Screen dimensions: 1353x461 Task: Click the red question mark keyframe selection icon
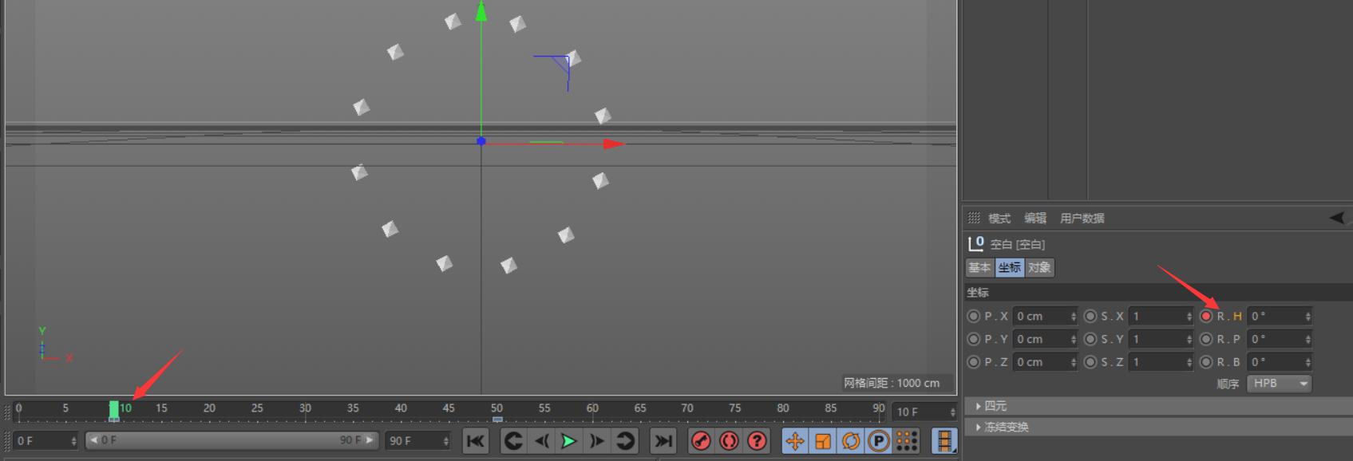(757, 440)
